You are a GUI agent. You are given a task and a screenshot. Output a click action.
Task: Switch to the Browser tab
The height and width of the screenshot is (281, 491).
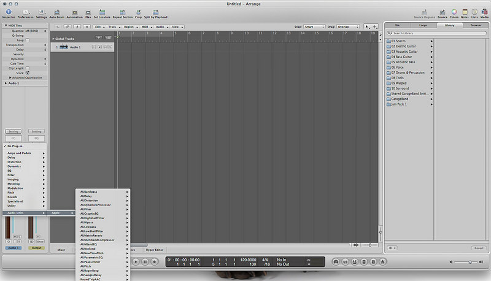(475, 25)
